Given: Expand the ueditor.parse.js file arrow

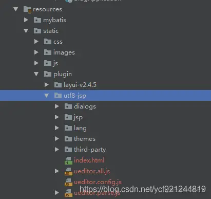Looking at the screenshot, I should tap(57, 193).
